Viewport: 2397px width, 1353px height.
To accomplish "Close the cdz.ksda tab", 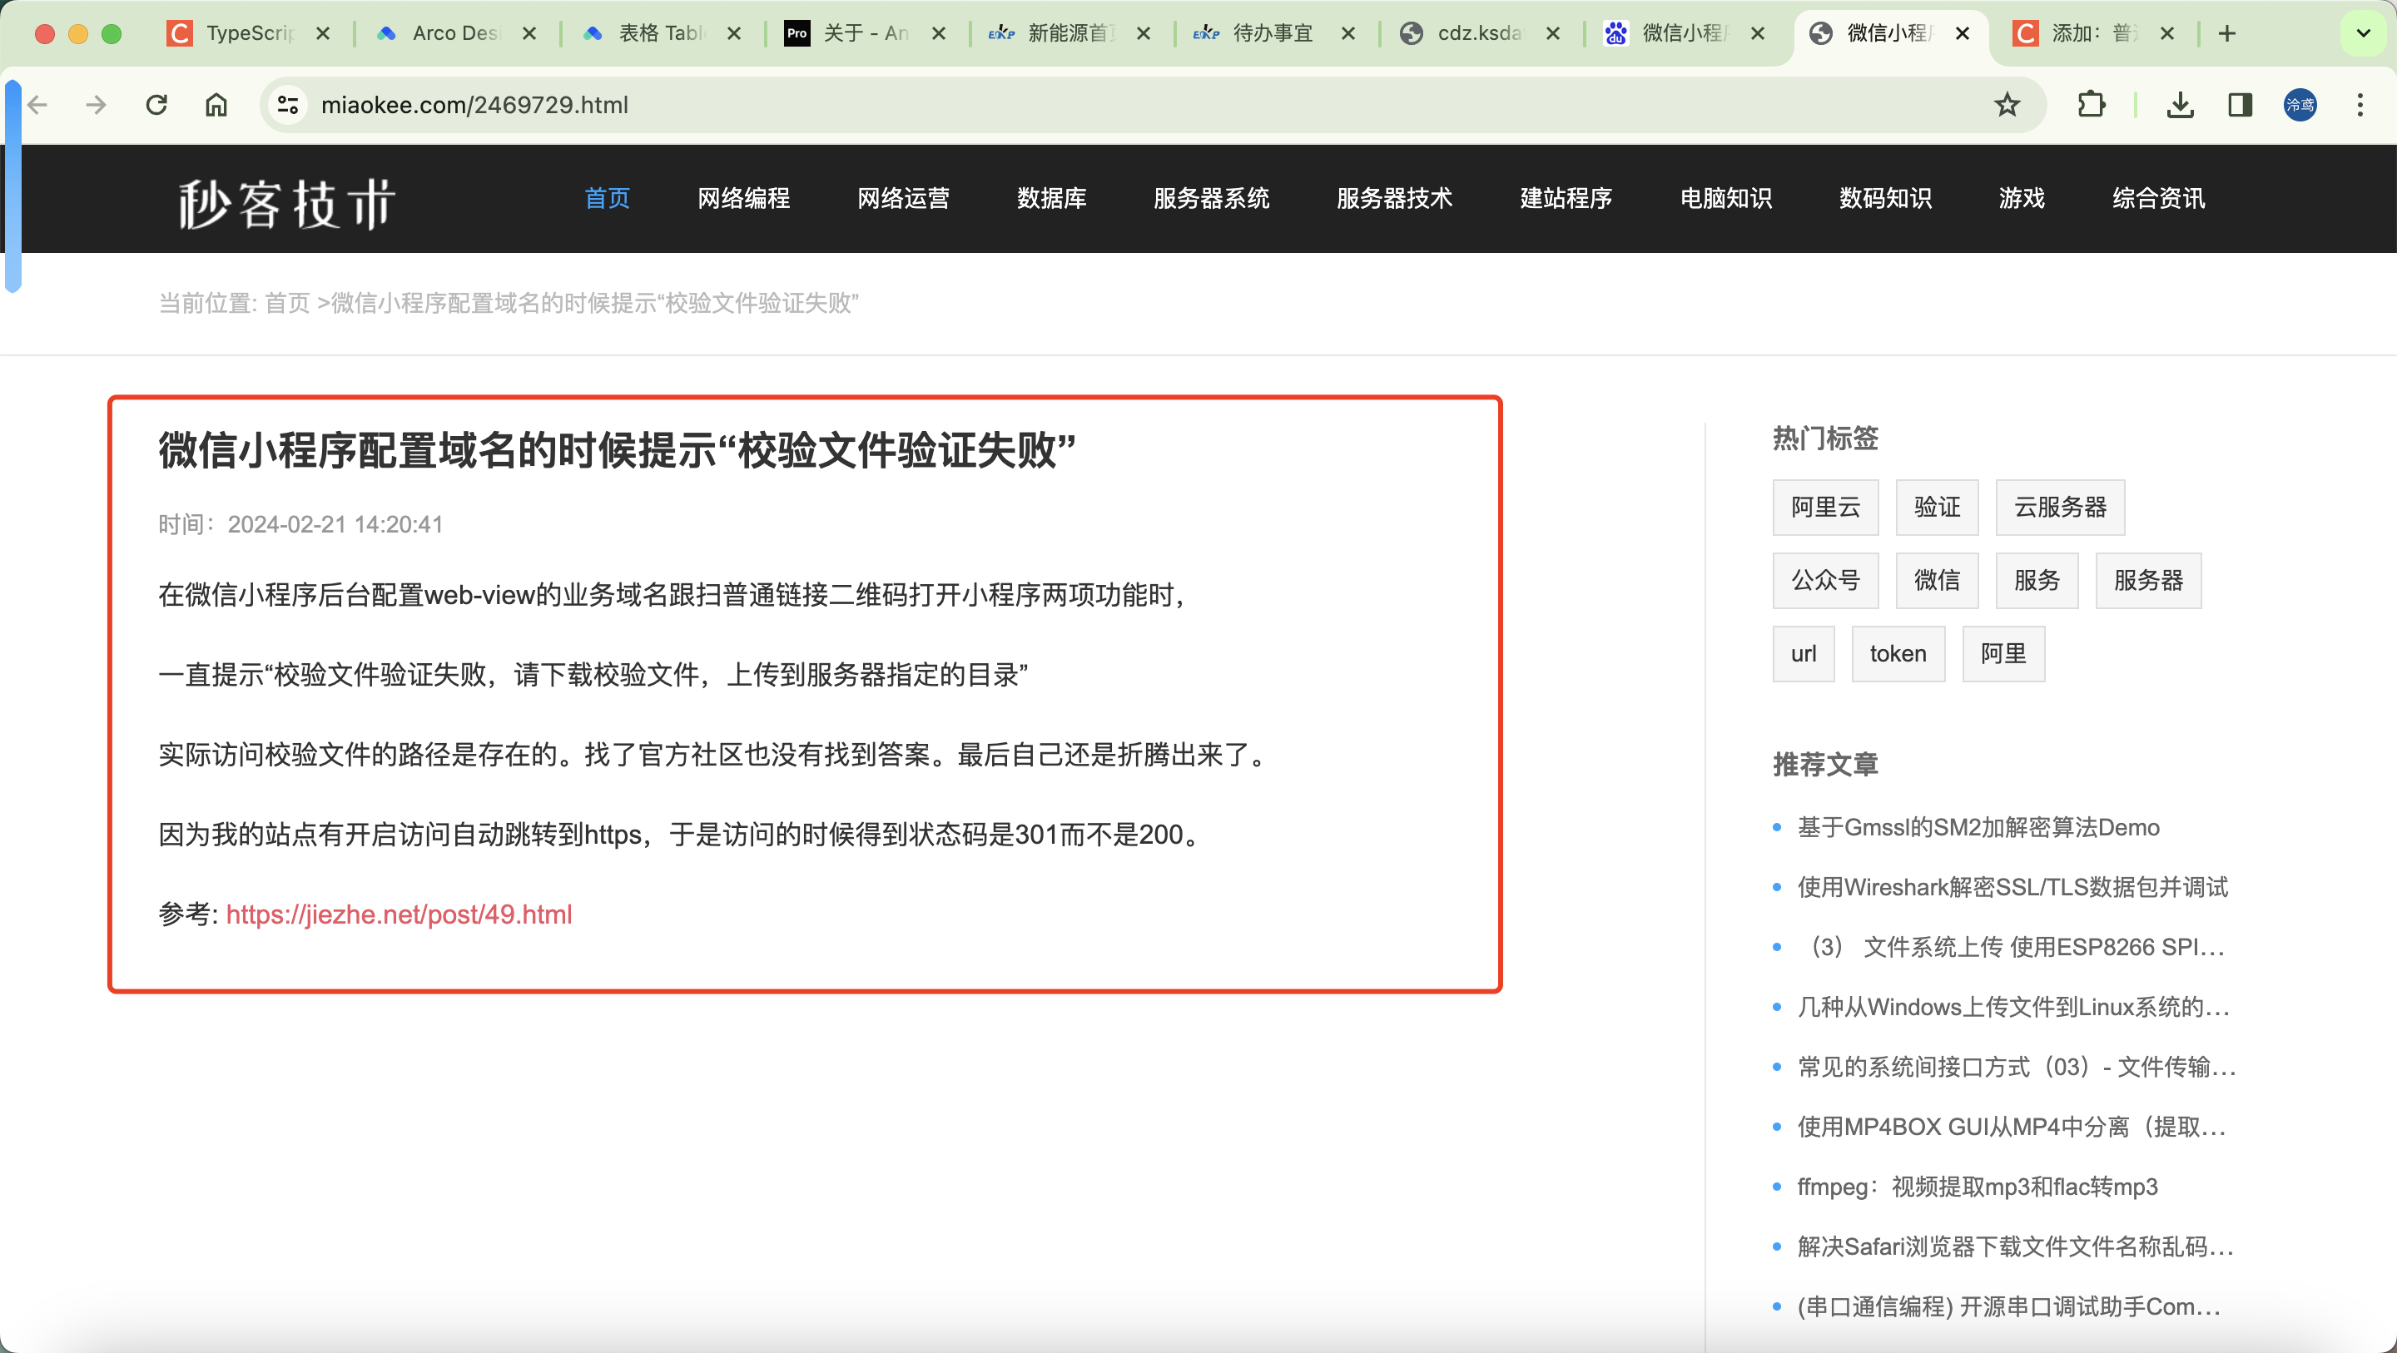I will coord(1552,33).
